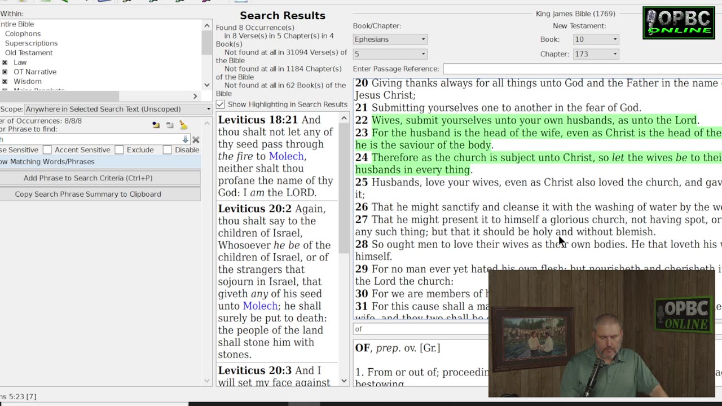The image size is (722, 406).
Task: Click "Not found at all in 62 Book(s)" text
Action: [x=281, y=89]
